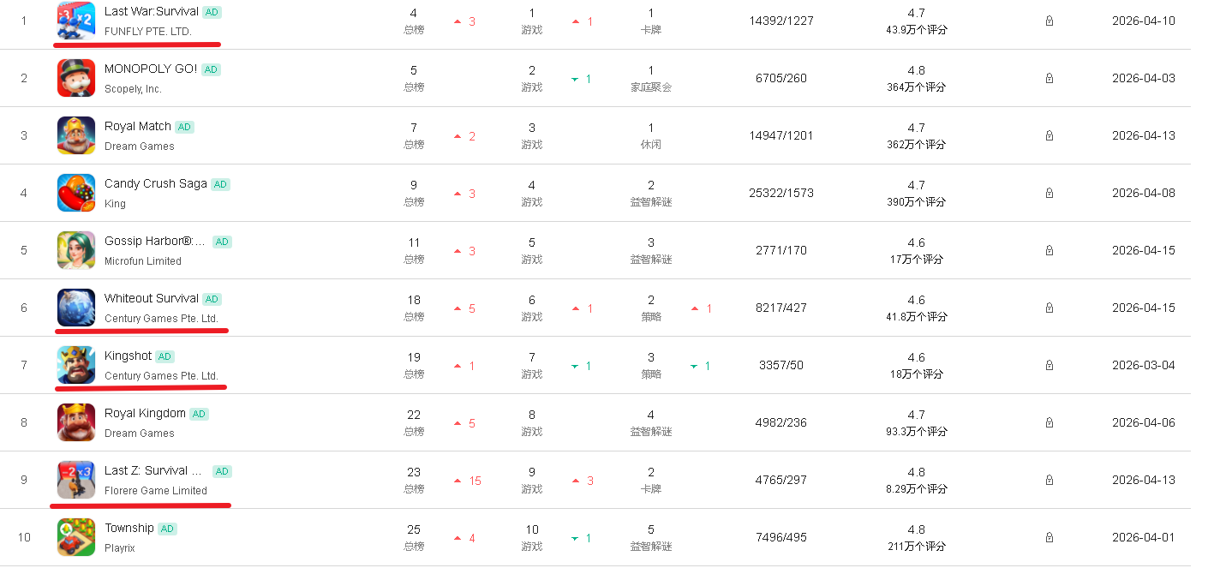
Task: Select the Township app icon
Action: [75, 537]
